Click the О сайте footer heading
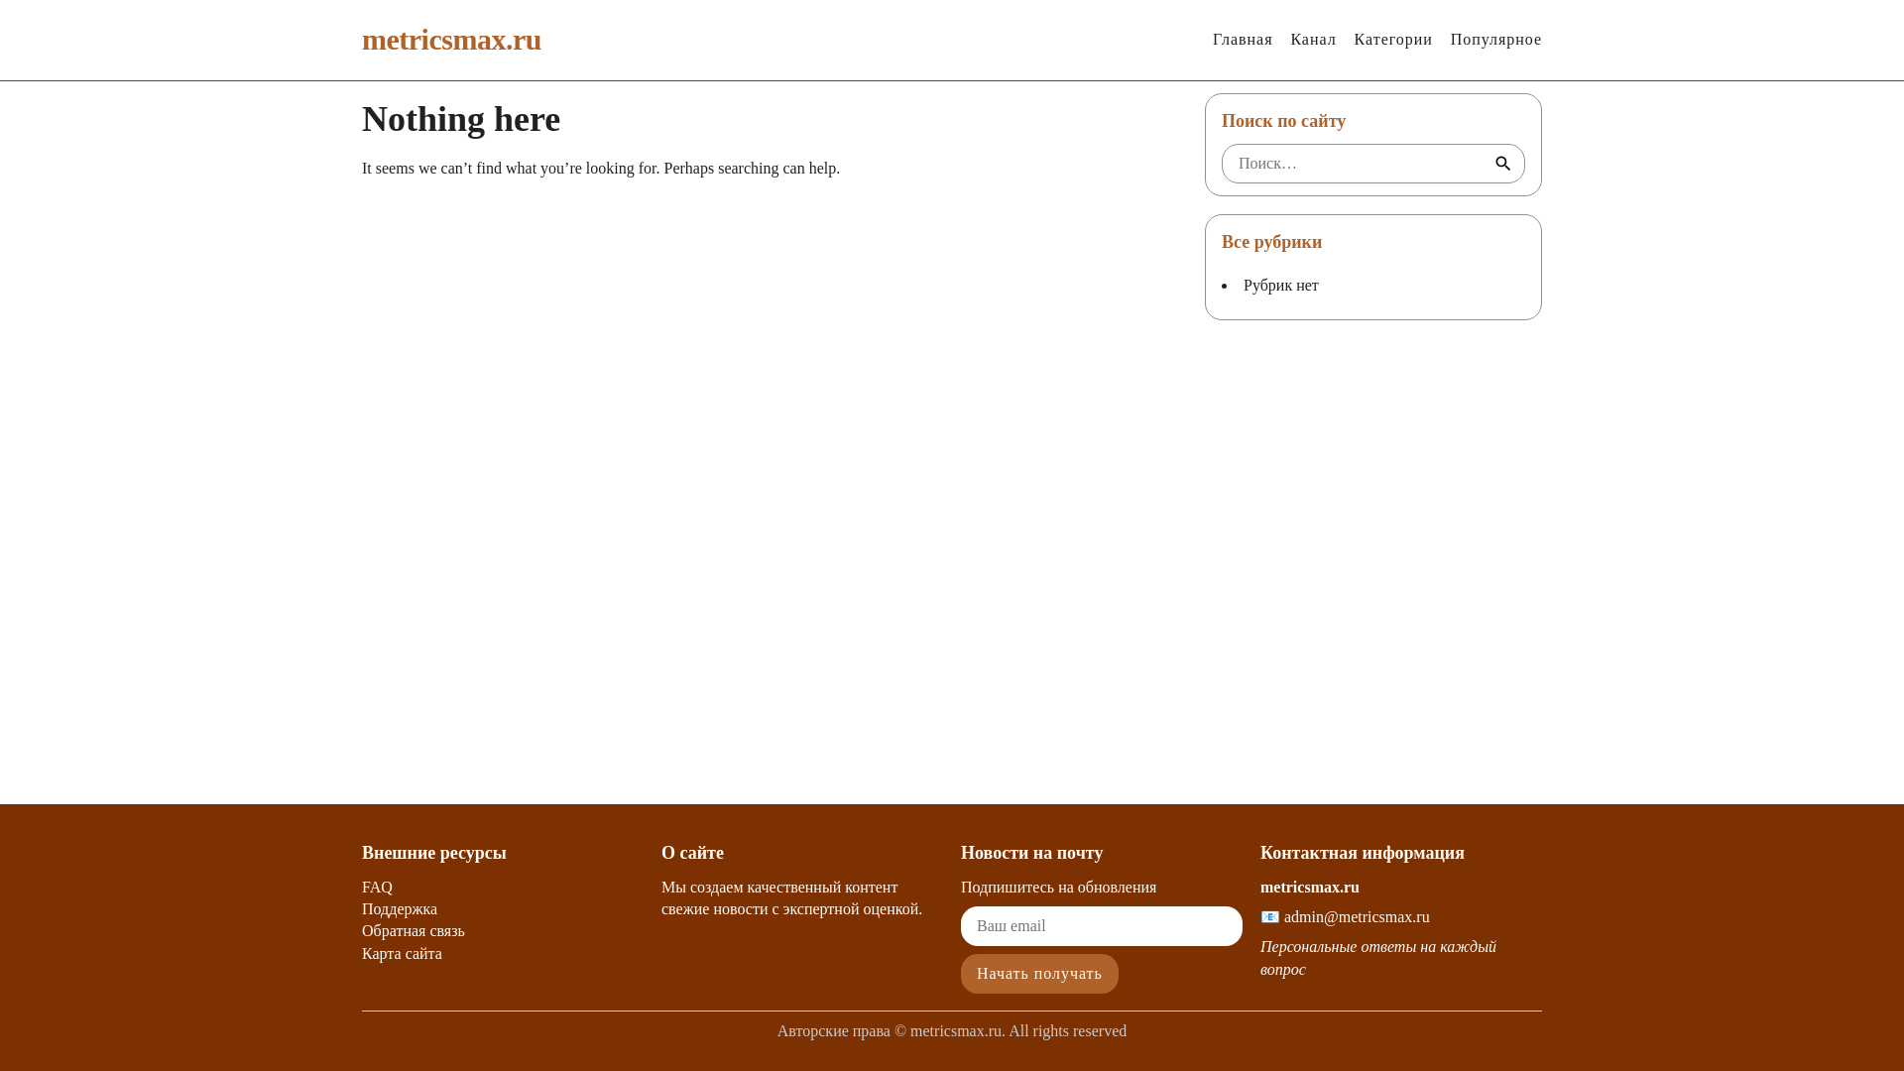Image resolution: width=1904 pixels, height=1071 pixels. (x=692, y=853)
